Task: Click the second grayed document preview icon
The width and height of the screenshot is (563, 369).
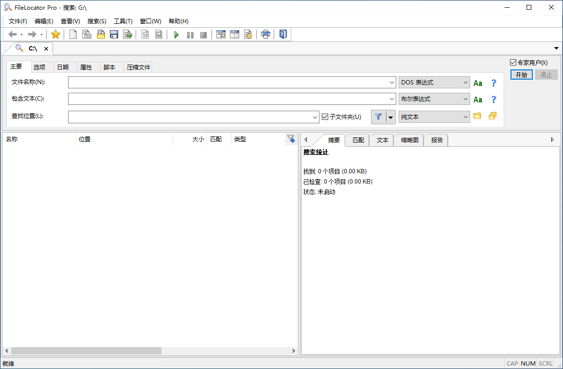Action: 158,34
